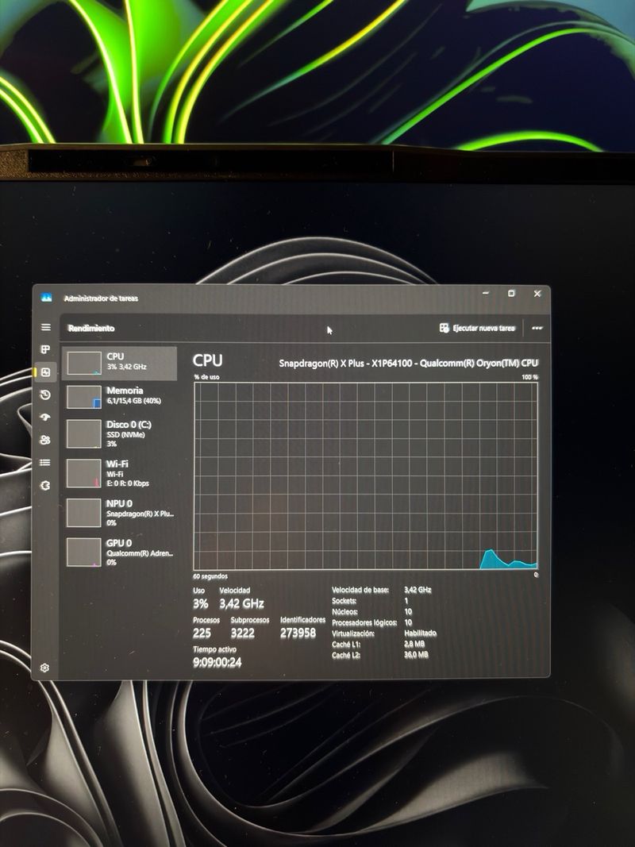Click the Subprocesos value 3222
The image size is (635, 847).
(242, 633)
